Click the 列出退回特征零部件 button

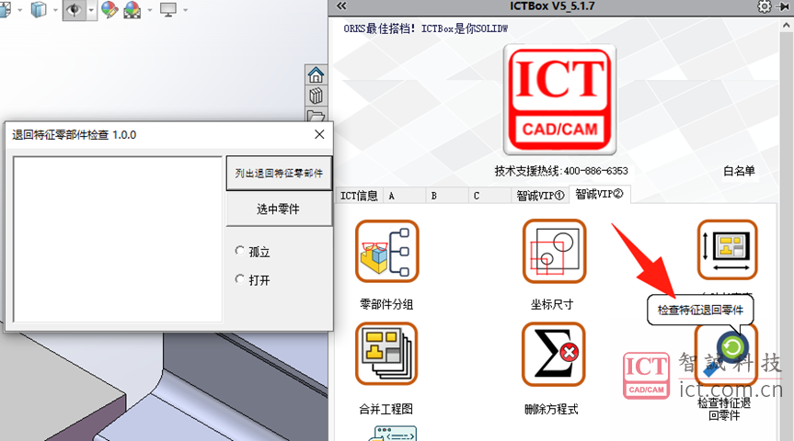click(x=279, y=173)
